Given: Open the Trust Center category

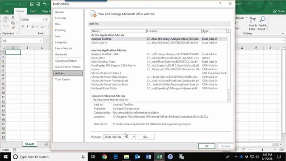Looking at the screenshot, I should [x=63, y=80].
